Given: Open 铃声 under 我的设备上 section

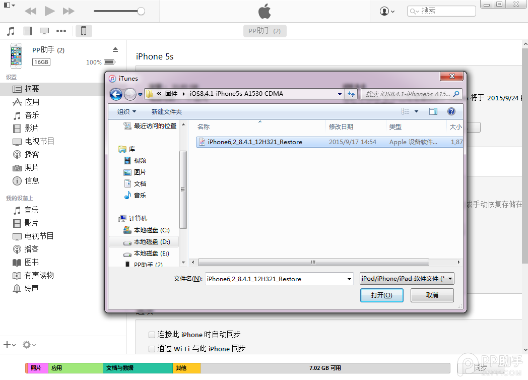Looking at the screenshot, I should pos(30,288).
